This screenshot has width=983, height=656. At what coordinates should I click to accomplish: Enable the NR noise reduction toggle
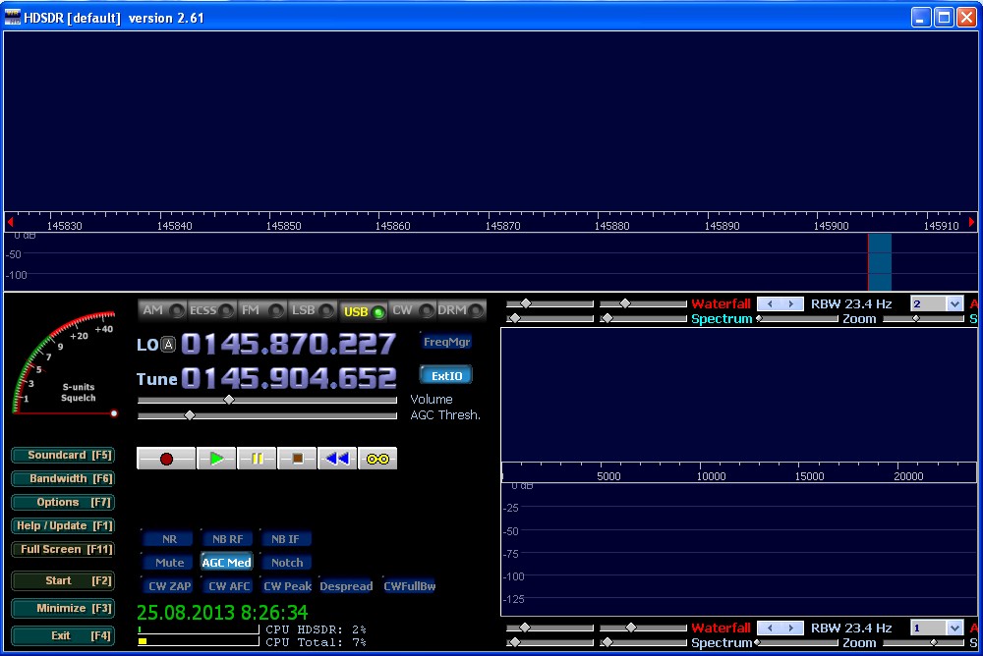click(x=169, y=539)
